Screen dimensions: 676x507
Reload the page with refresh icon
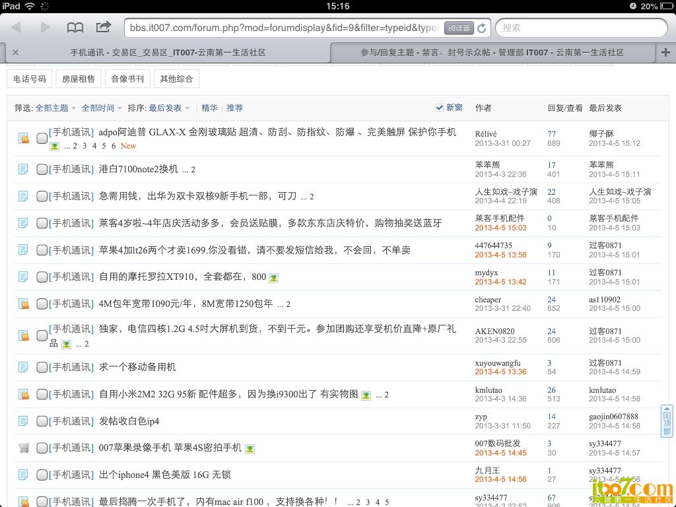click(x=481, y=28)
